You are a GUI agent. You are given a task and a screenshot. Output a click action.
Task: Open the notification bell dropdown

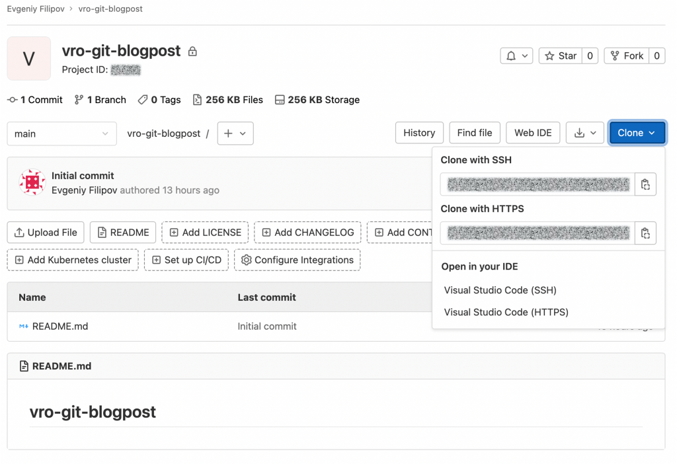tap(516, 56)
